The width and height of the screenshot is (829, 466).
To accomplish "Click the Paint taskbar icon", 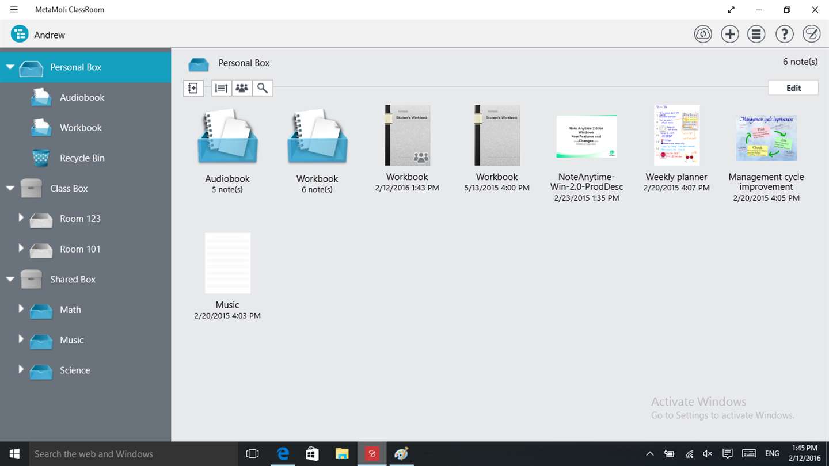I will (x=401, y=454).
